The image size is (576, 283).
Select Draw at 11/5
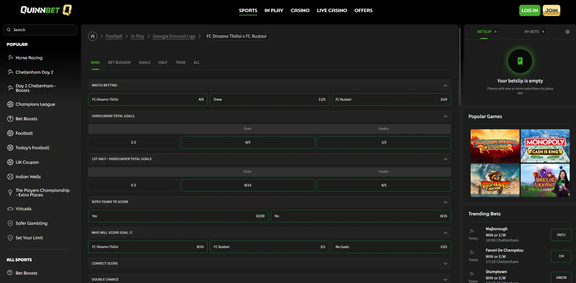[x=269, y=99]
